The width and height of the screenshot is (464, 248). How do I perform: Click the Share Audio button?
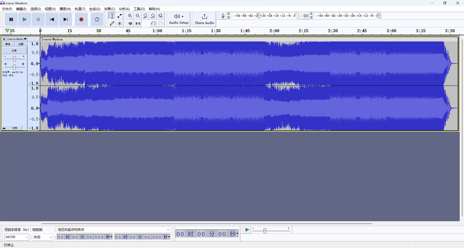pos(204,19)
